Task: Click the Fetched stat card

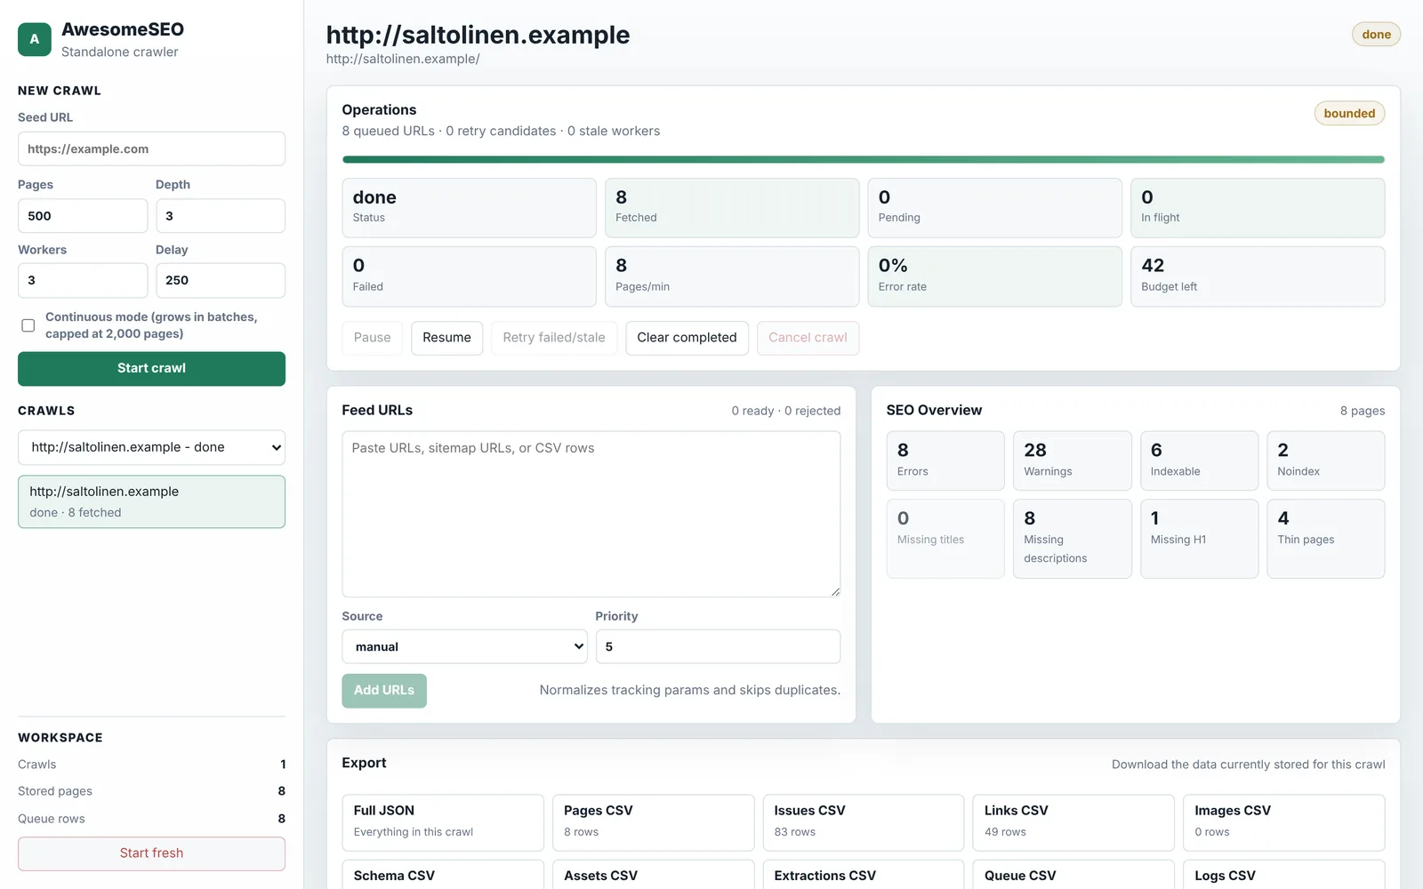Action: click(x=732, y=208)
